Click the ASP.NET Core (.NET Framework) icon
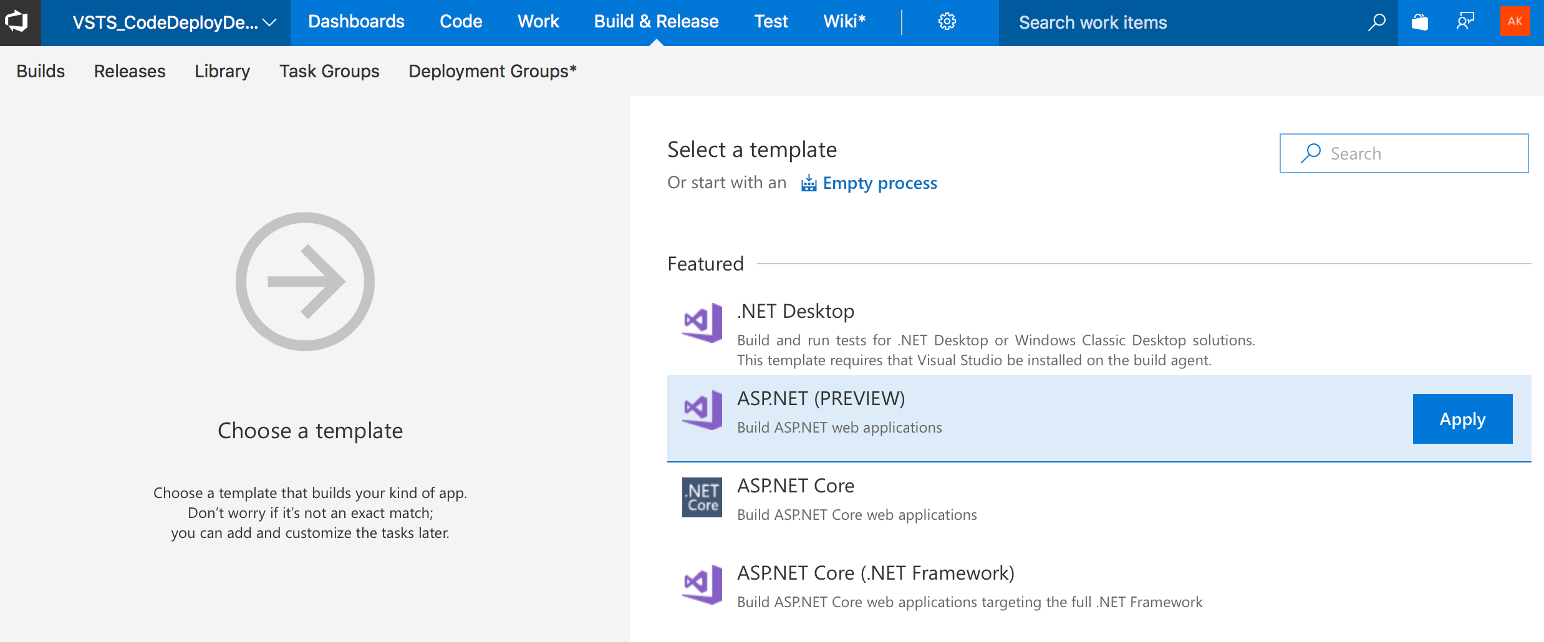The width and height of the screenshot is (1544, 642). 702,585
